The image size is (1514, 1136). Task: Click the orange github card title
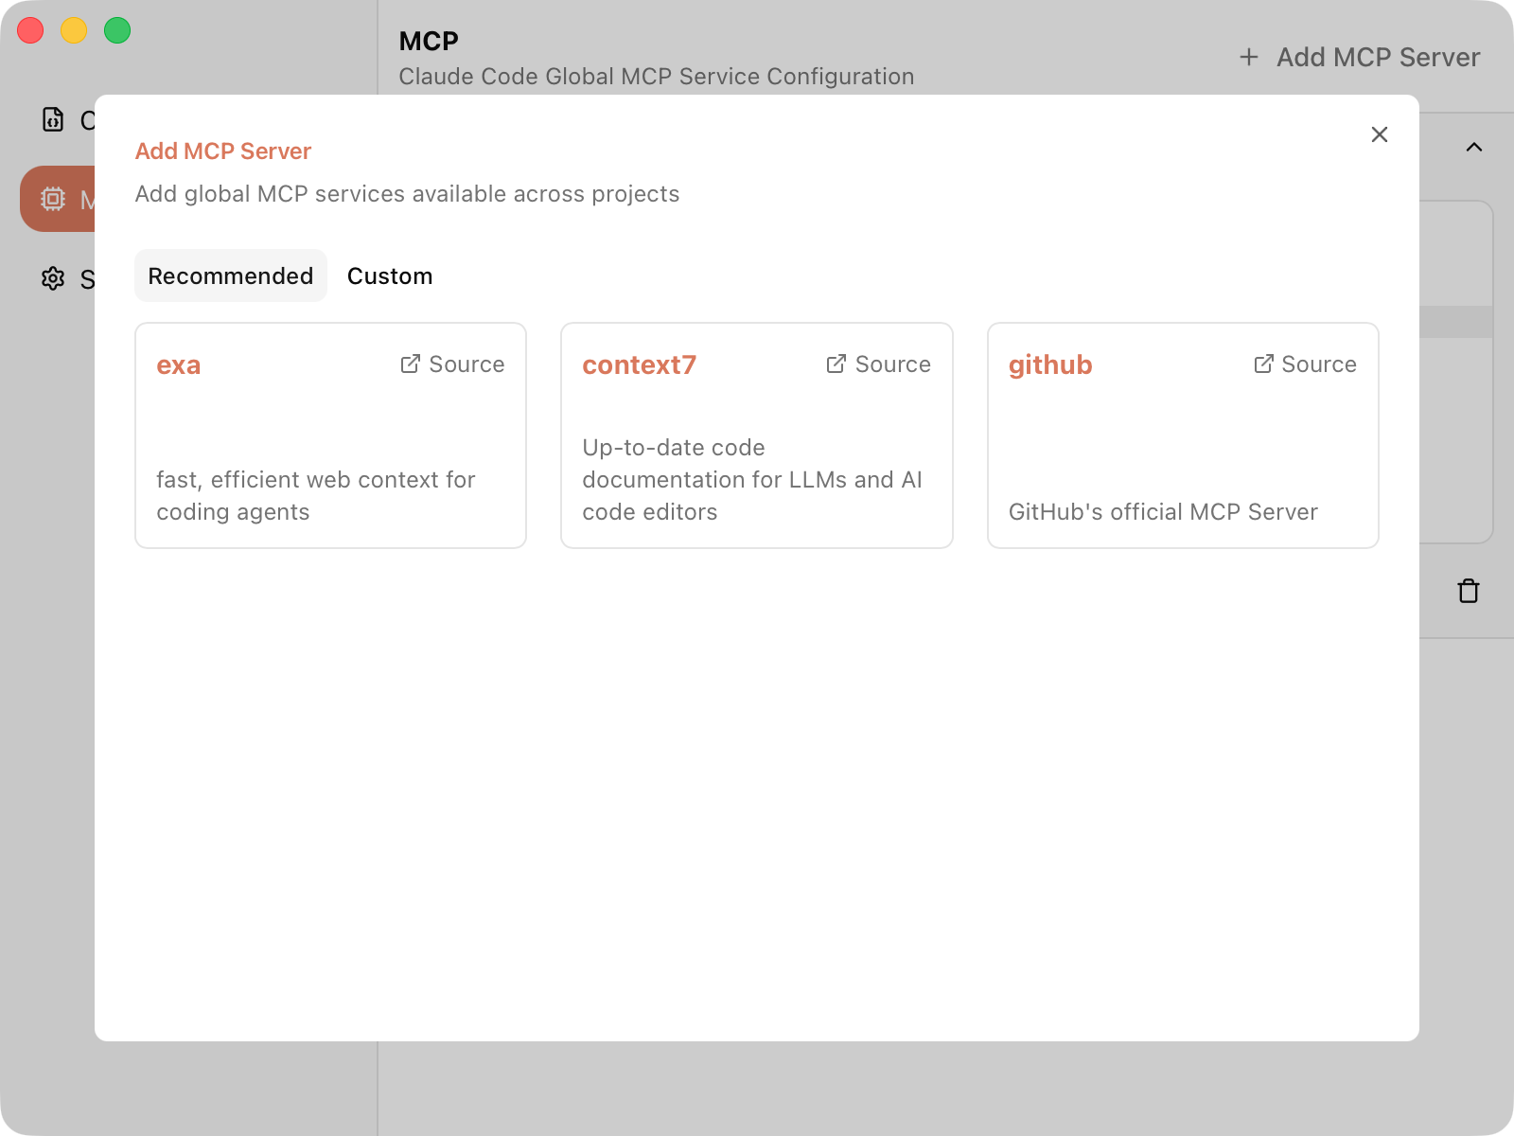pyautogui.click(x=1049, y=365)
